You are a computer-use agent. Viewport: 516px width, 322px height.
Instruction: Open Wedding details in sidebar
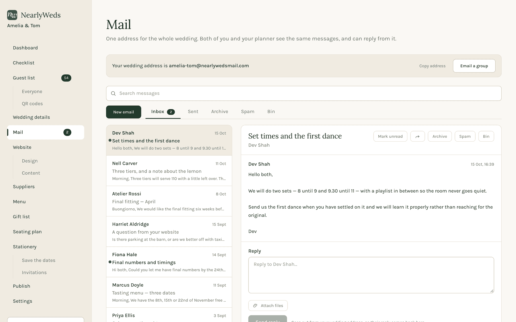coord(46,117)
